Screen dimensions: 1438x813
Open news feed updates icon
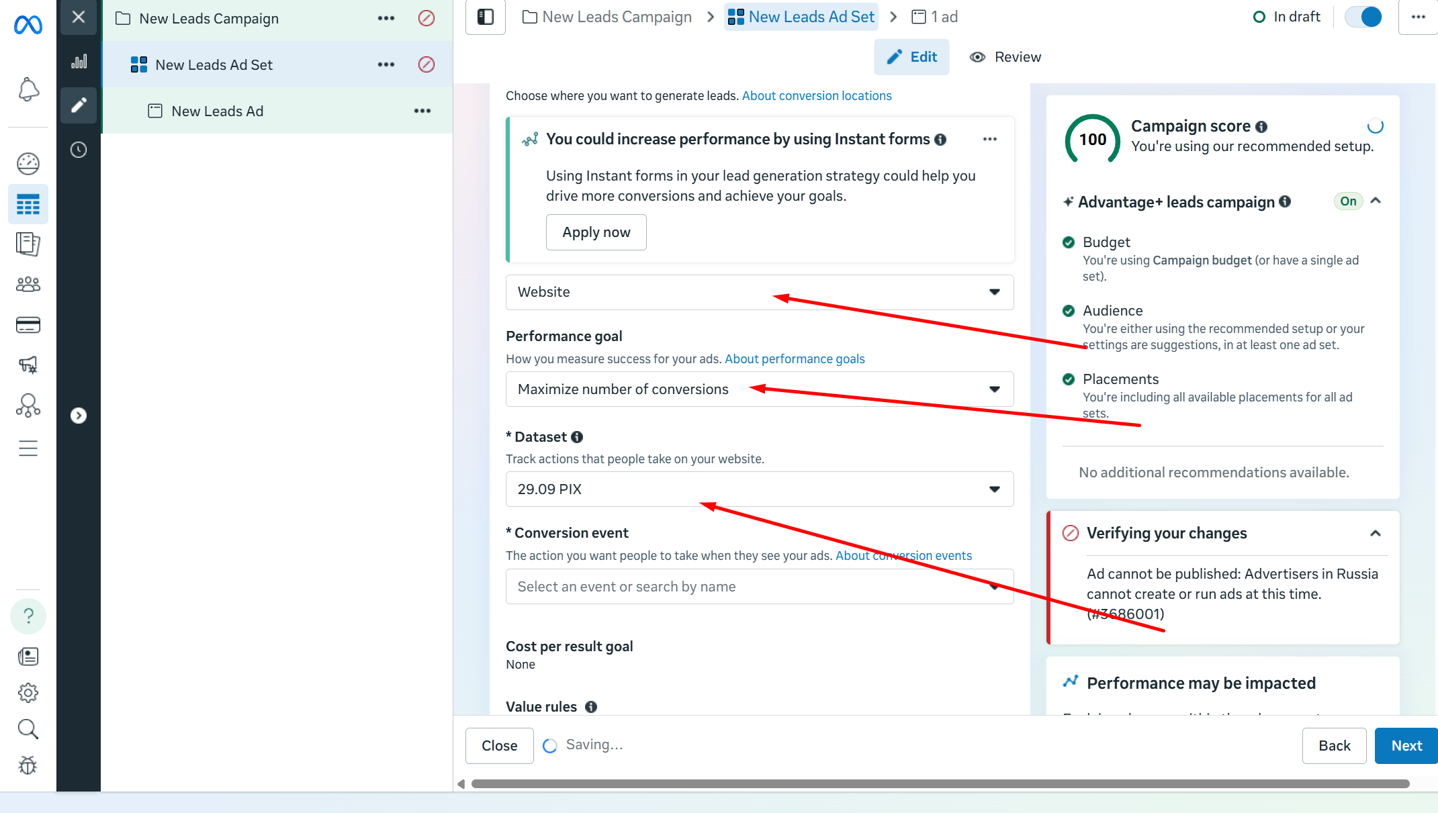point(28,656)
